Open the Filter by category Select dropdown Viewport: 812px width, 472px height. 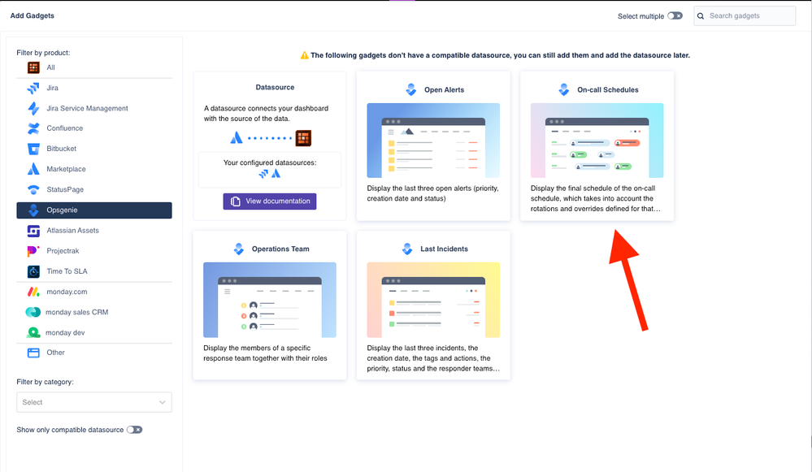click(x=94, y=403)
